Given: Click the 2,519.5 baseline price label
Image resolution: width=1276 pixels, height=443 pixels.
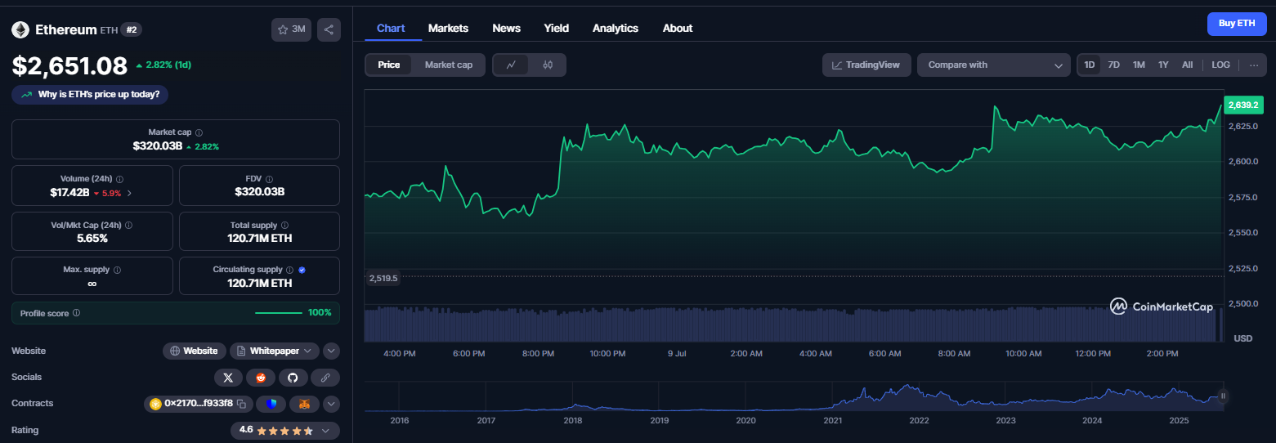Looking at the screenshot, I should 383,278.
